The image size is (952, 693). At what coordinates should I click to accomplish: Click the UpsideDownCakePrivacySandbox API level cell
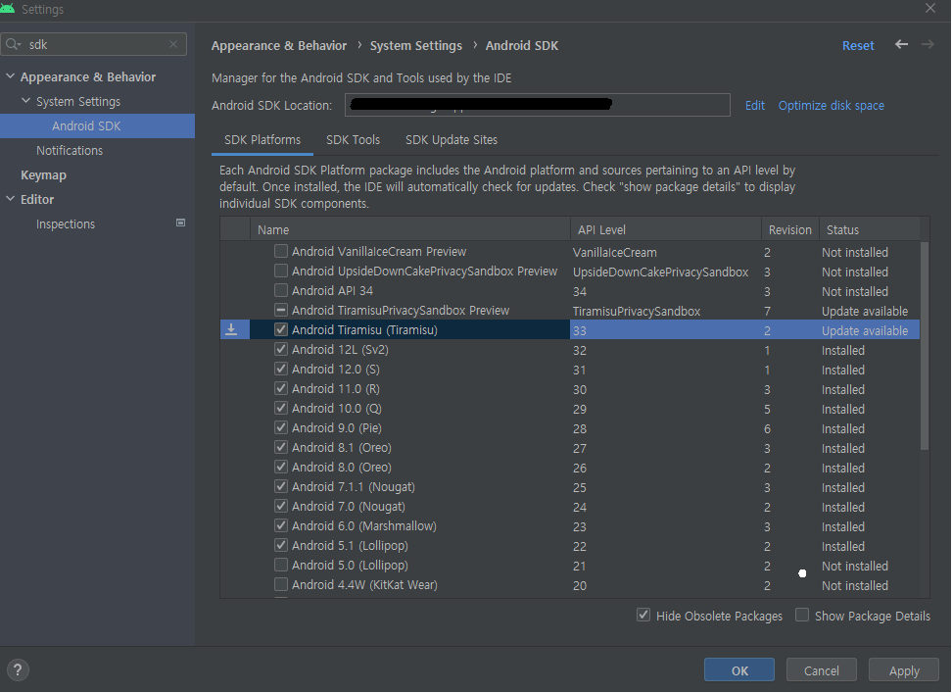[660, 272]
